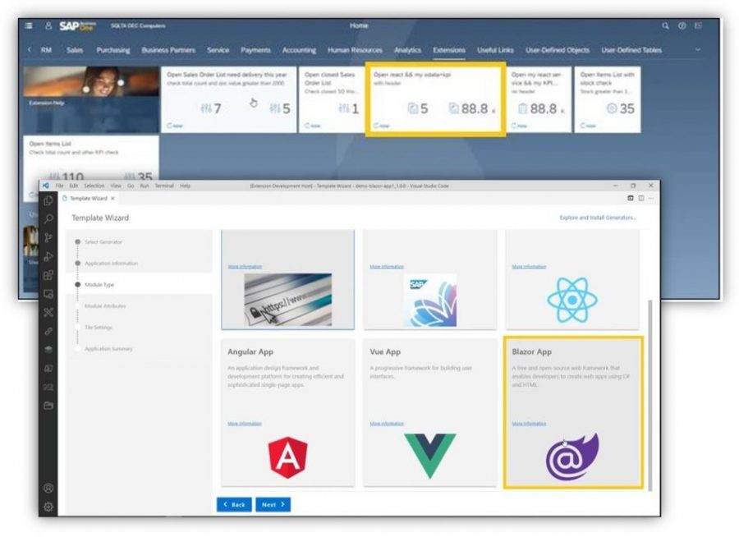Viewport: 739px width, 537px height.
Task: Select the Vue App card
Action: click(429, 412)
